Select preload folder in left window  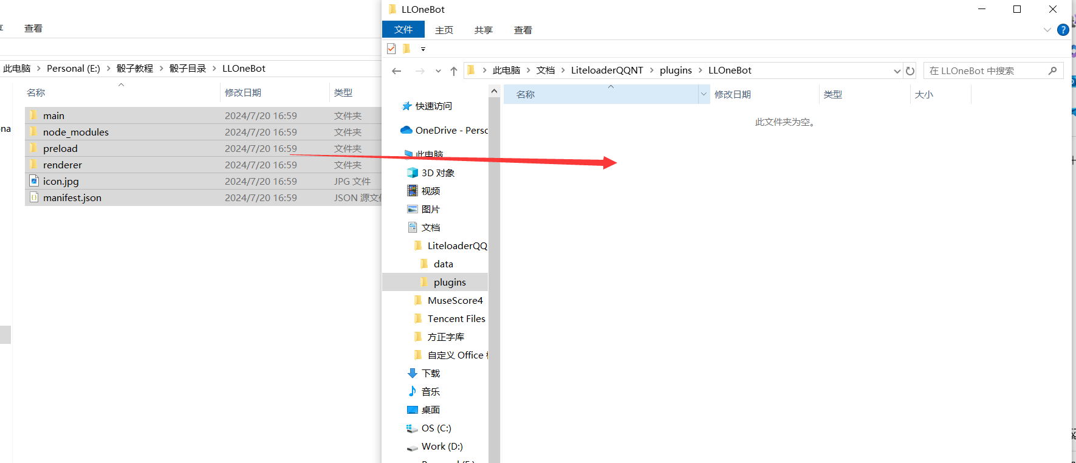click(203, 148)
